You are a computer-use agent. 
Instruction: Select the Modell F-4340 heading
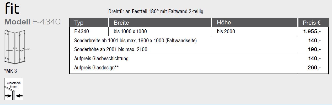tap(33, 22)
